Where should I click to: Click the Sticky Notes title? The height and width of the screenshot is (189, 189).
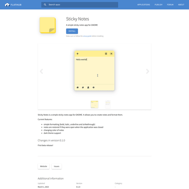(x=77, y=19)
